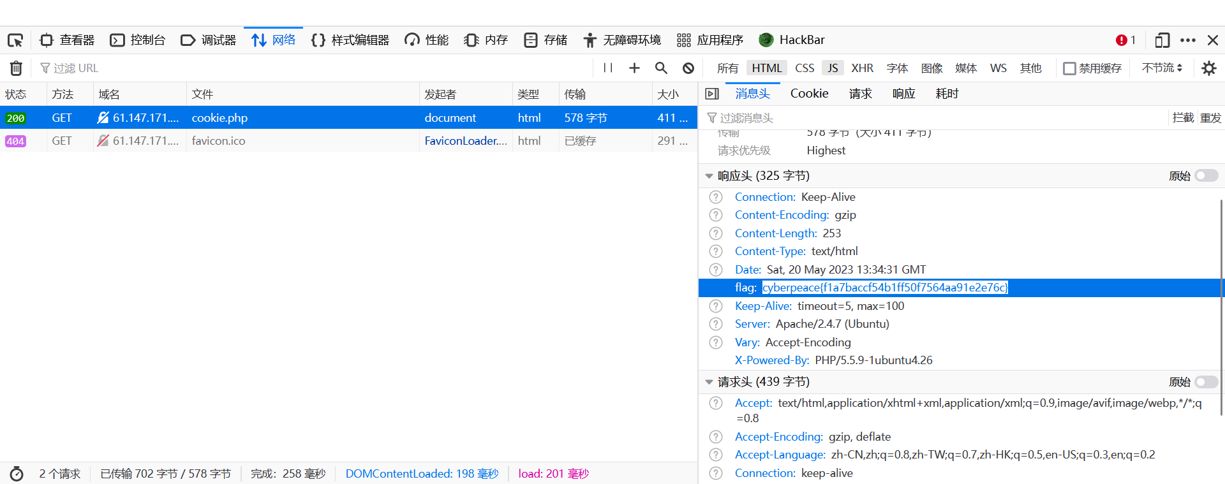The height and width of the screenshot is (484, 1225).
Task: Toggle the Media (媒体) filter
Action: coord(966,68)
